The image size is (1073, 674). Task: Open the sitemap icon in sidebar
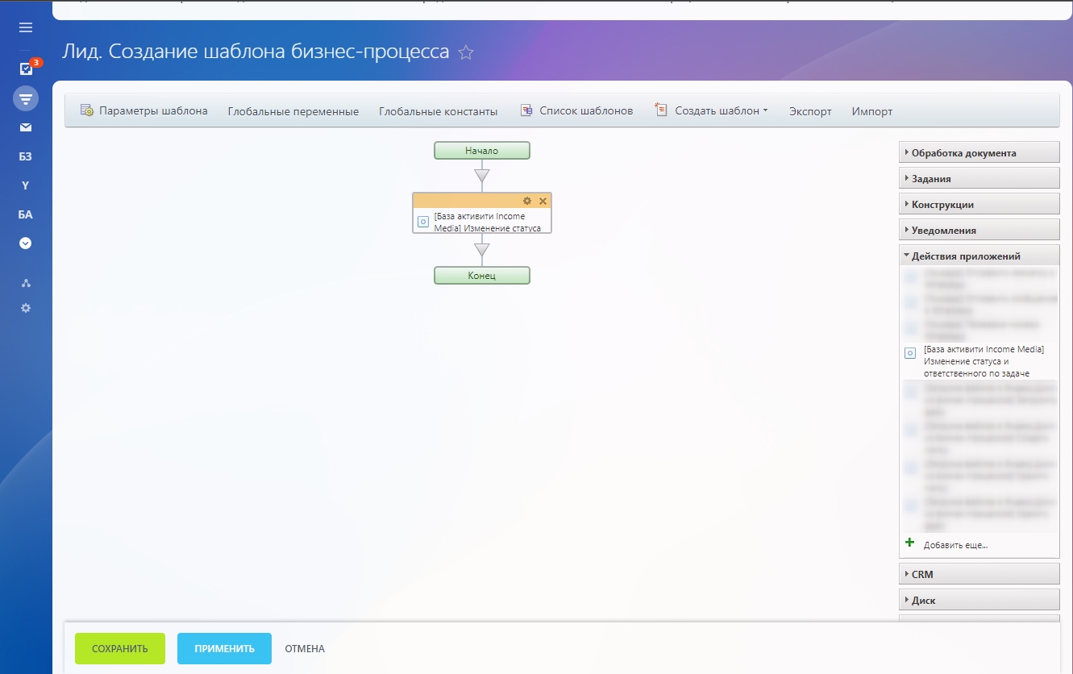coord(26,283)
